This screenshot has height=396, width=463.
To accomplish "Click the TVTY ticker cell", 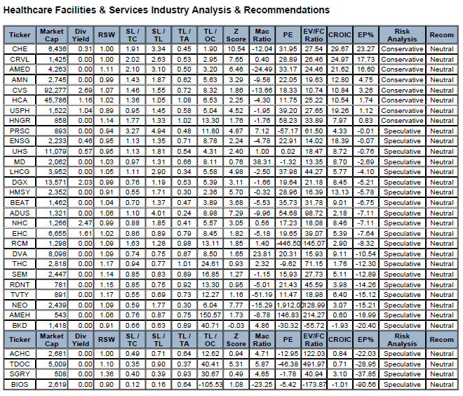I will tap(20, 295).
